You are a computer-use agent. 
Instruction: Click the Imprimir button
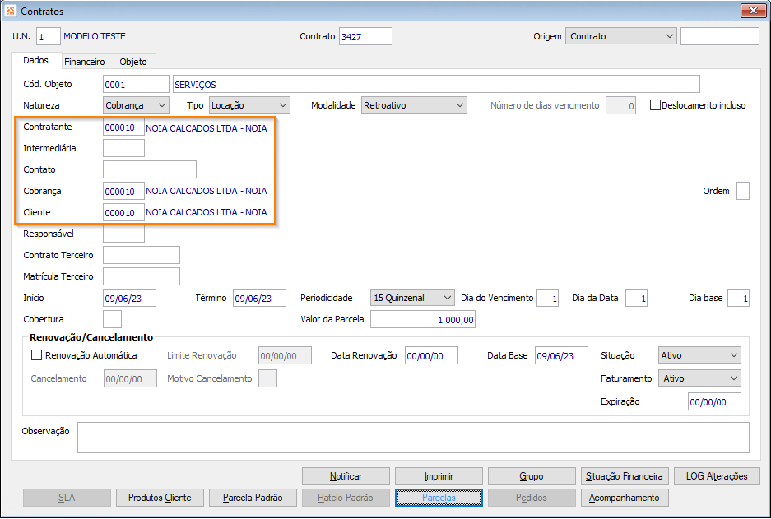(x=439, y=476)
